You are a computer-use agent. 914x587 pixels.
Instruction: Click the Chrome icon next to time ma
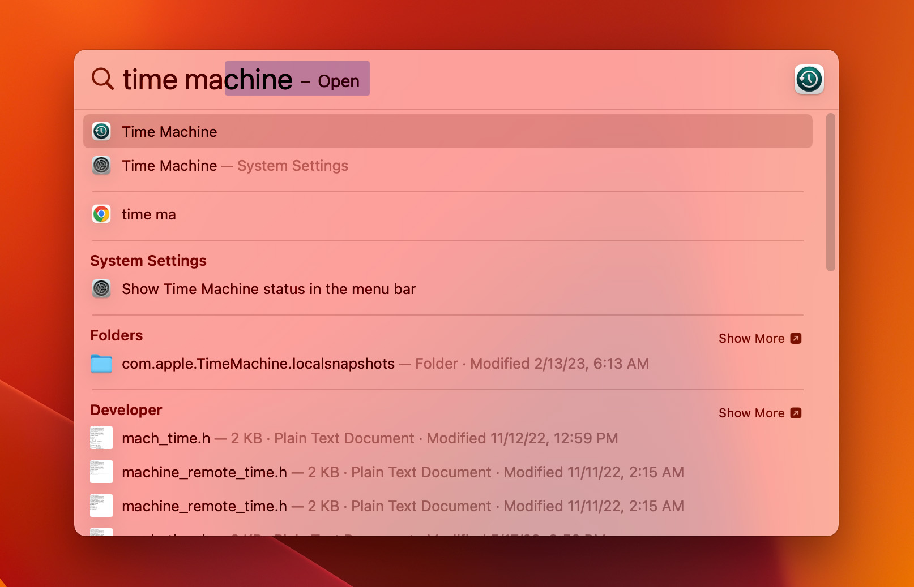[x=101, y=214]
